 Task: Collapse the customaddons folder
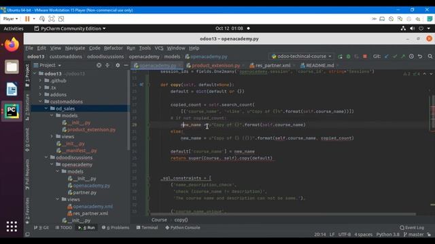pyautogui.click(x=40, y=102)
